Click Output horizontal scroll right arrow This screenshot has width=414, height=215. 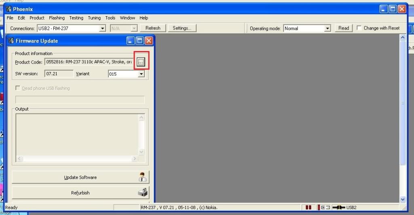[135, 158]
